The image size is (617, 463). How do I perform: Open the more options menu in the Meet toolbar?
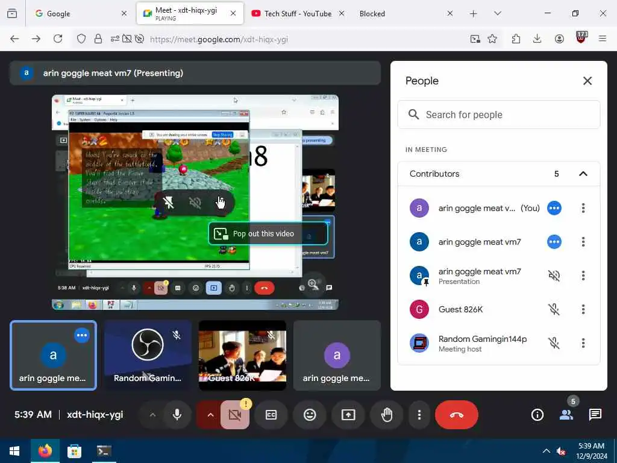coord(419,415)
